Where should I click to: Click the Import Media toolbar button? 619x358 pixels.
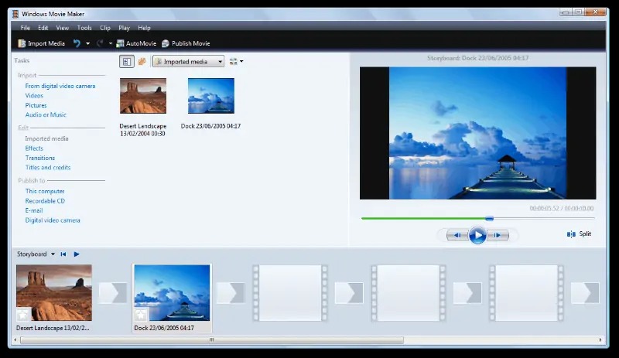(41, 43)
